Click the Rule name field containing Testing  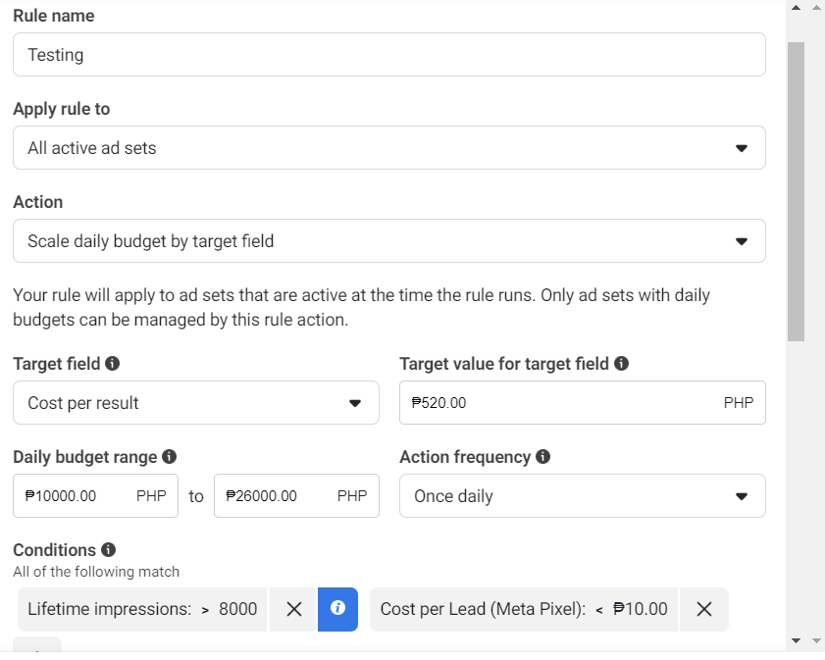point(389,55)
